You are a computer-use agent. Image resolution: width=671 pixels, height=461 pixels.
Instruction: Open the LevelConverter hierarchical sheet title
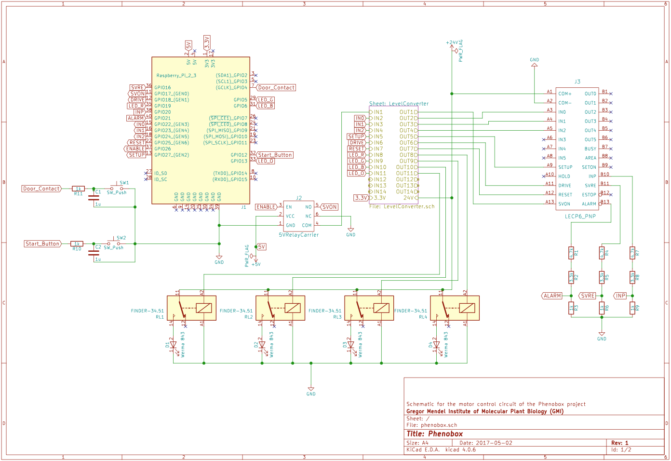point(399,104)
